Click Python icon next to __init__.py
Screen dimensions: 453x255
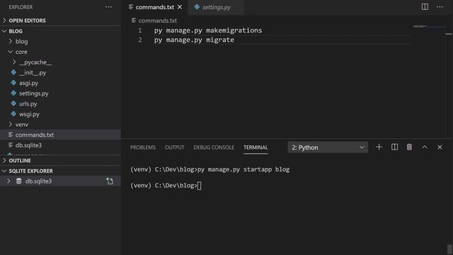click(x=13, y=72)
